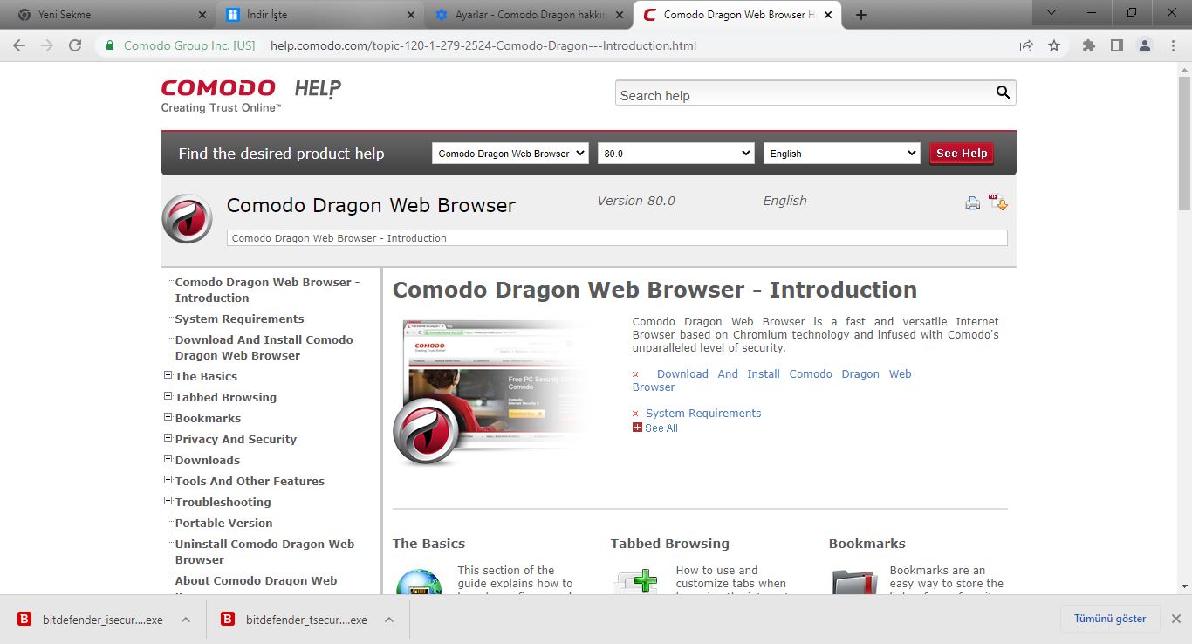Print this help page via printer icon

(x=973, y=203)
